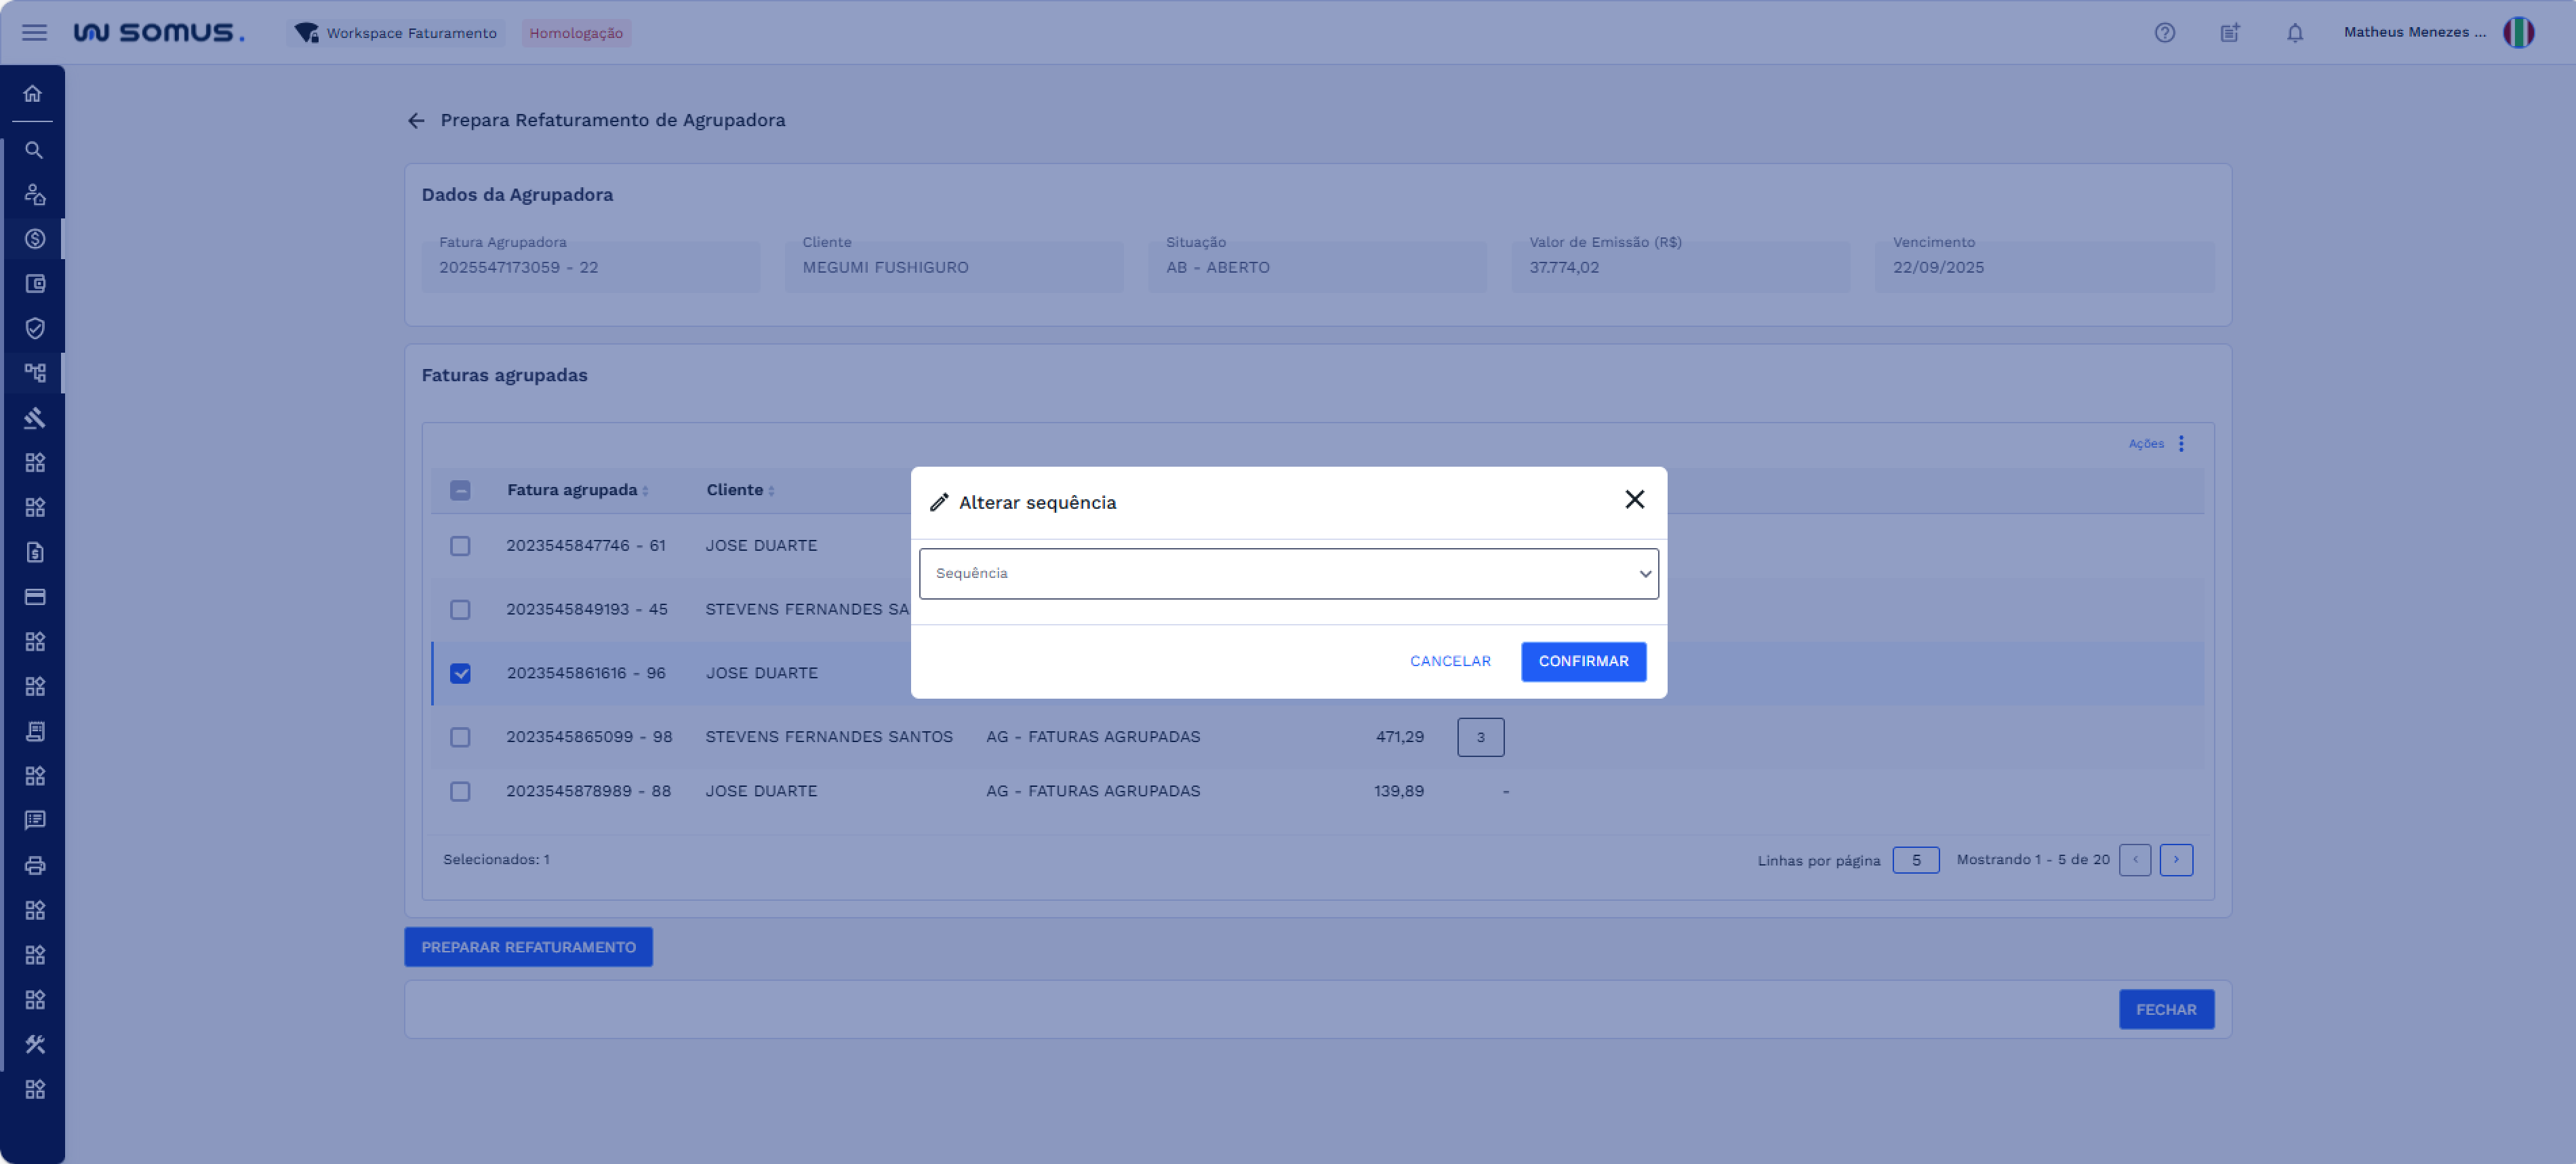This screenshot has width=2576, height=1164.
Task: Uncheck the 2023545861616 - 96 row checkbox
Action: pos(460,674)
